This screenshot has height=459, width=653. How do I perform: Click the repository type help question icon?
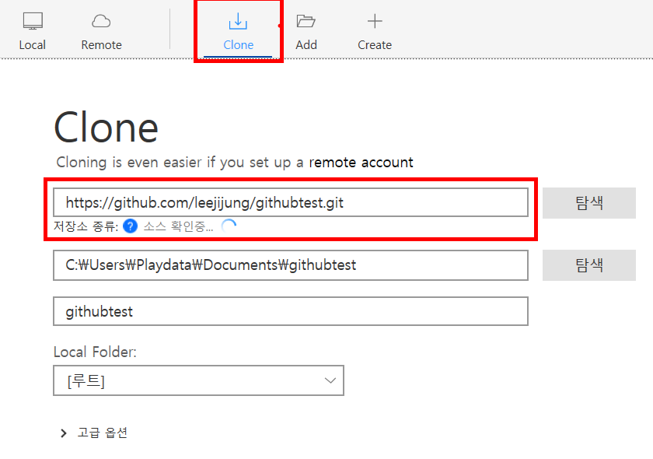[x=131, y=226]
